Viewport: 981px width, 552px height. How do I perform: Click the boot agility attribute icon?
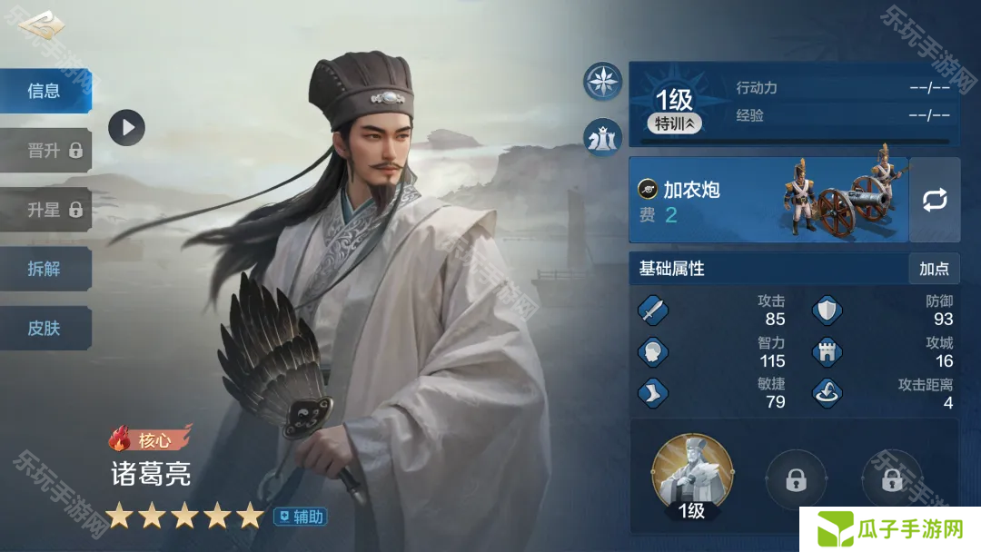coord(652,393)
